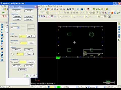Click the One view hidden lines button
This screenshot has width=121, height=90.
[17, 16]
